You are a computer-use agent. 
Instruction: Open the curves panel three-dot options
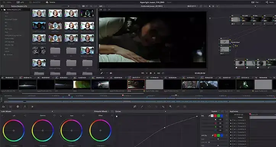227,111
